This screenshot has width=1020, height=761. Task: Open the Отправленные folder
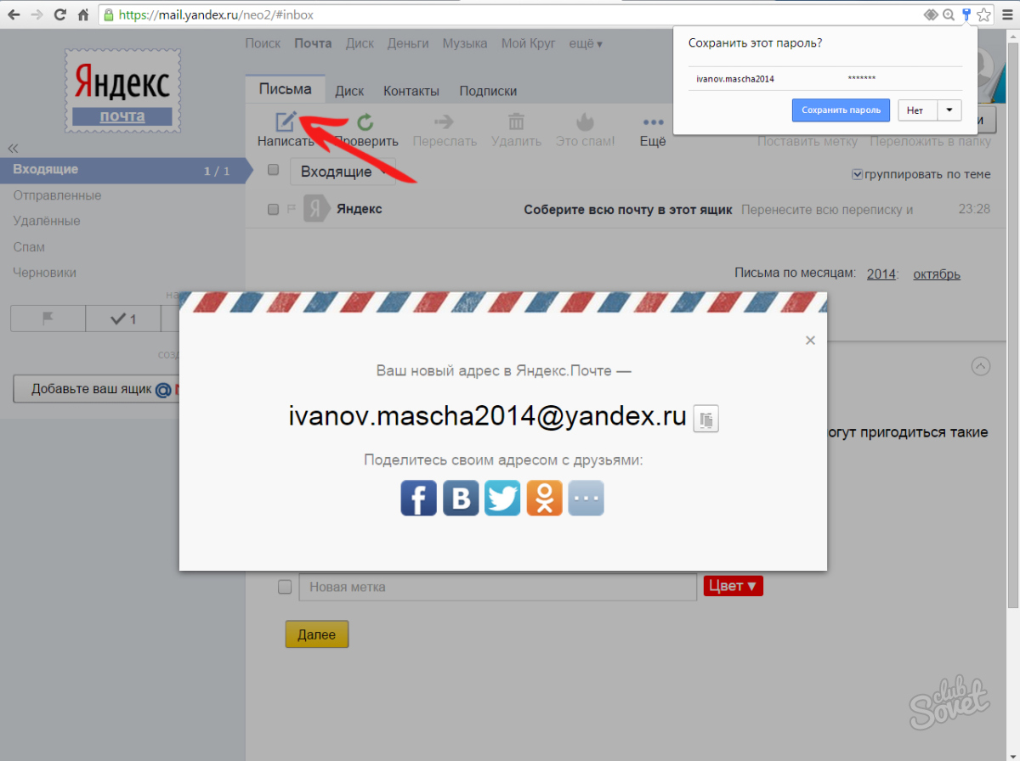57,195
